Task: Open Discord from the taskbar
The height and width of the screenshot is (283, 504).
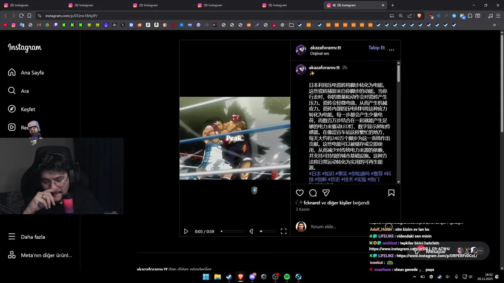Action: click(252, 277)
